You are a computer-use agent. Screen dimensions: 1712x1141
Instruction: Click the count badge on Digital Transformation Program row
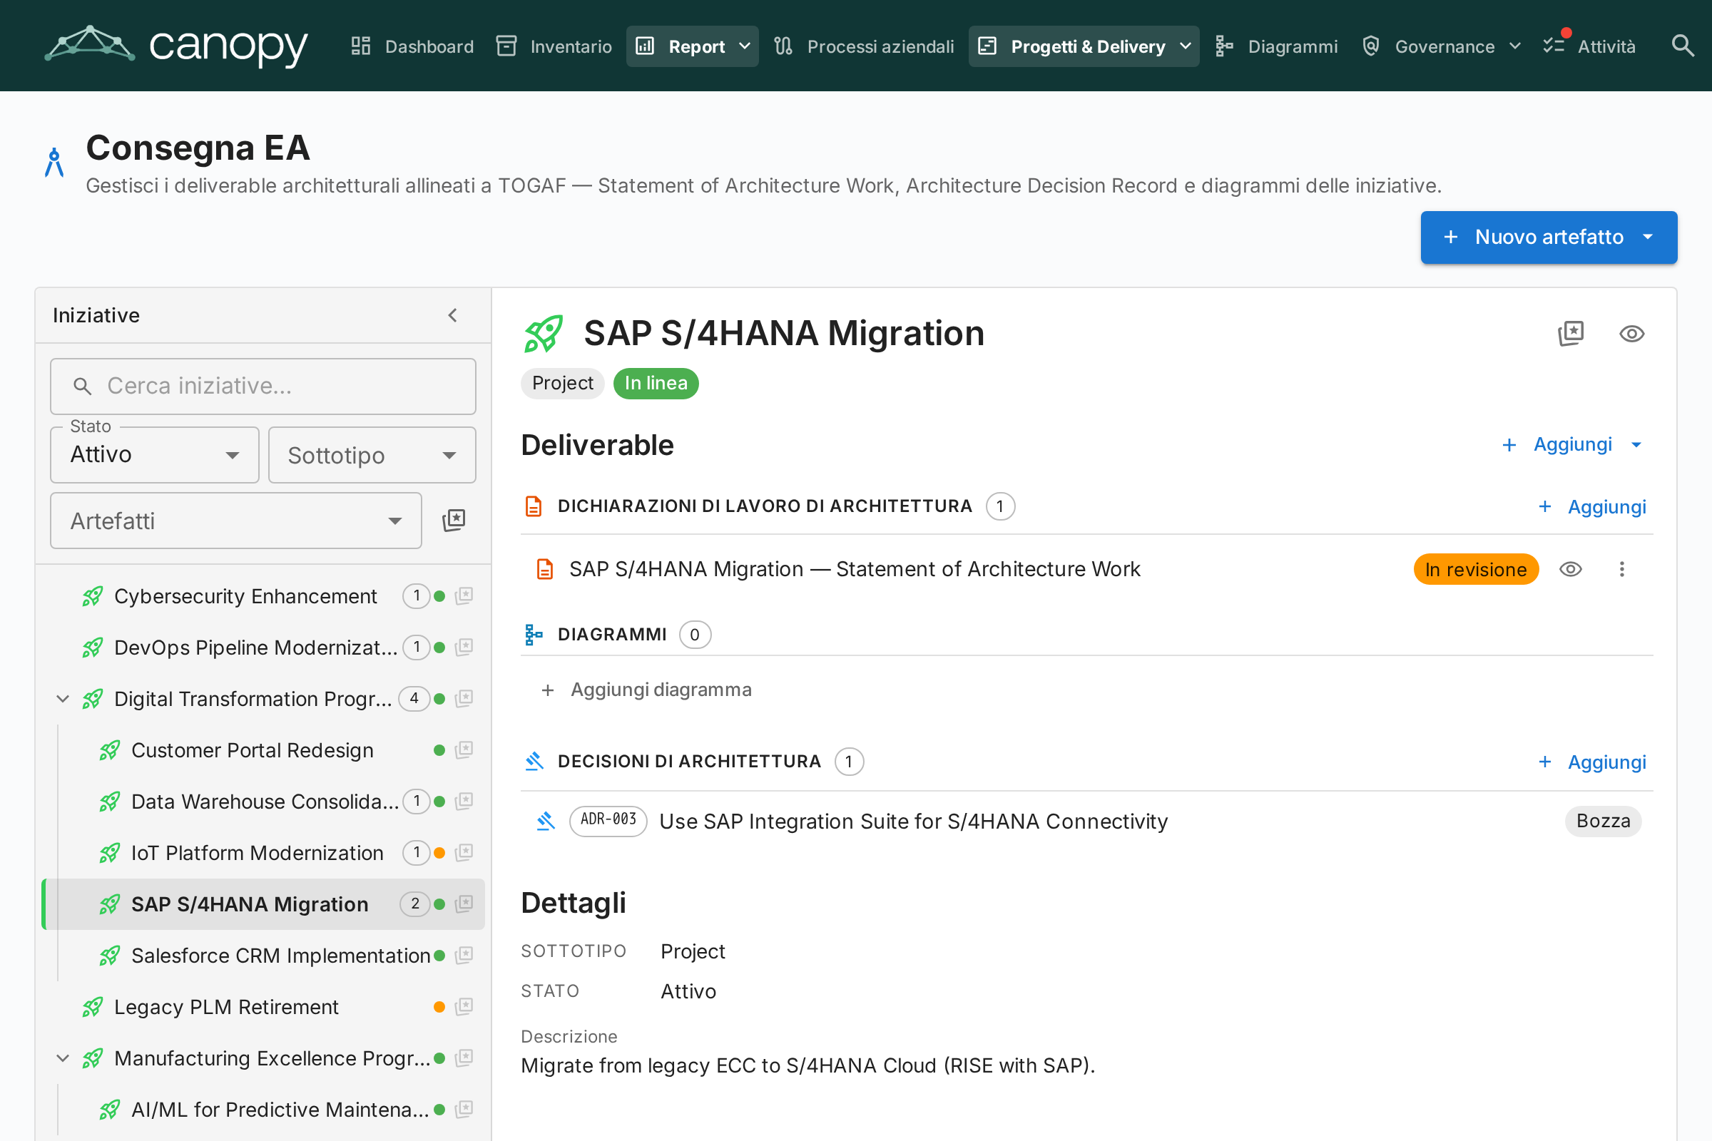tap(414, 699)
